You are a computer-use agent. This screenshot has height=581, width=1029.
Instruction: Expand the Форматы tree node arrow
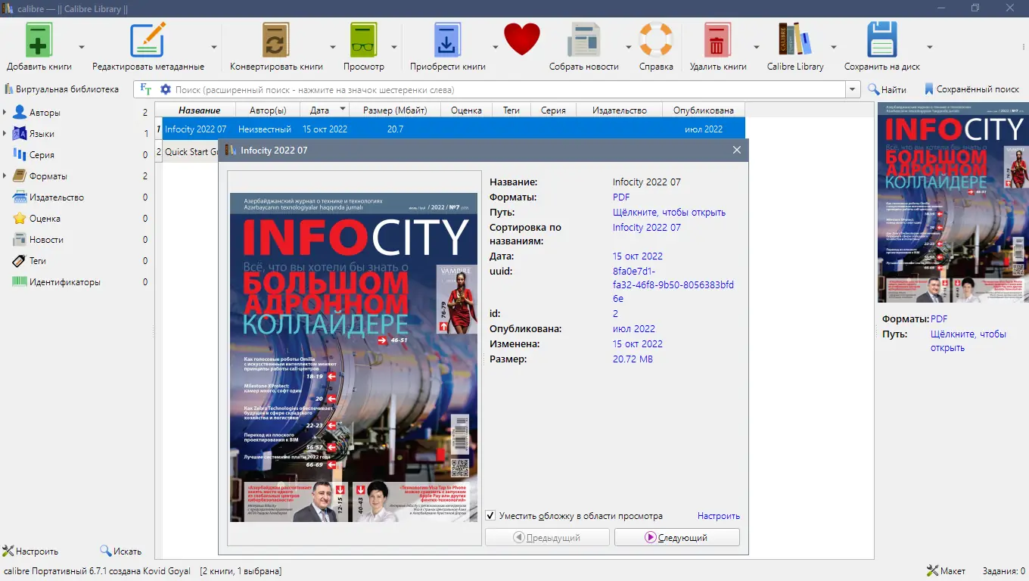[5, 176]
